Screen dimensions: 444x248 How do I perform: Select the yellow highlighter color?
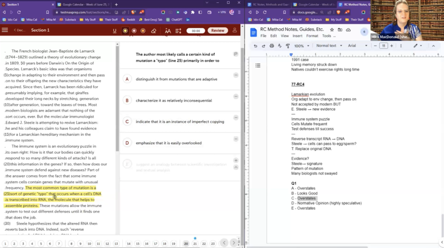(x=125, y=31)
